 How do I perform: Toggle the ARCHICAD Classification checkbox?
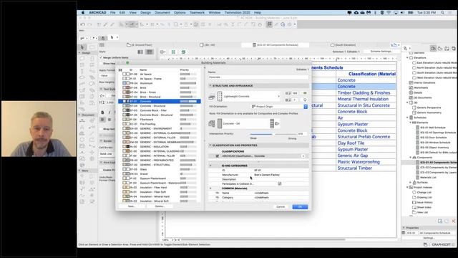(217, 156)
